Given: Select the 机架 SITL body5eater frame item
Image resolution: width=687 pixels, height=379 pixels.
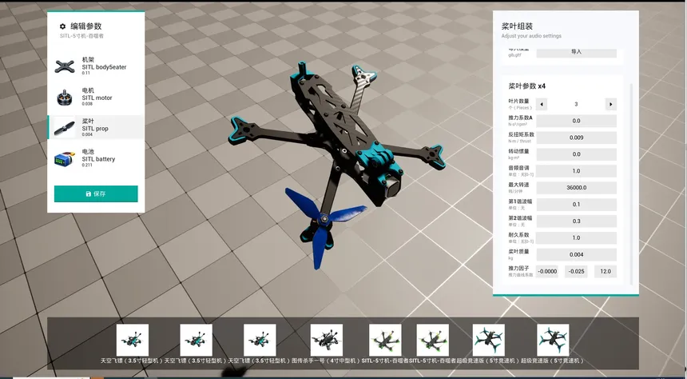Looking at the screenshot, I should [x=96, y=66].
